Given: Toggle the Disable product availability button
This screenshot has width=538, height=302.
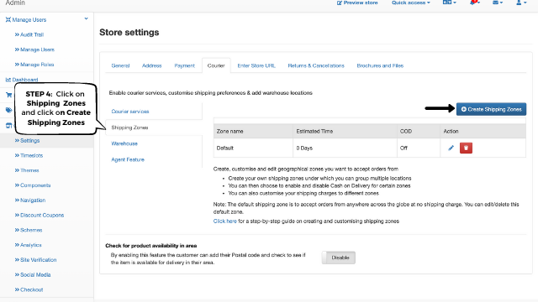Looking at the screenshot, I should click(x=339, y=258).
